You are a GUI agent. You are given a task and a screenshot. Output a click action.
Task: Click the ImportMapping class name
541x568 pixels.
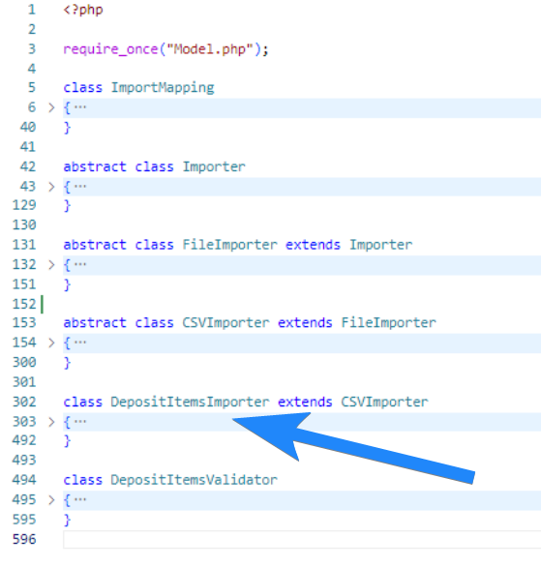tap(163, 88)
